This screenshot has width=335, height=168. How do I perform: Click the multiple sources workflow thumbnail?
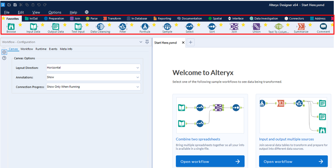pyautogui.click(x=293, y=115)
